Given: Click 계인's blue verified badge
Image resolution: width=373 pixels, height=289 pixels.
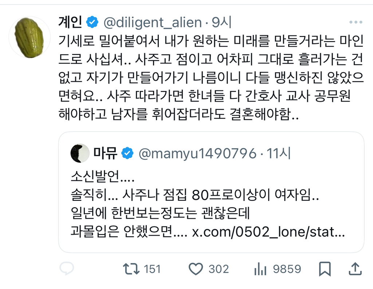Looking at the screenshot, I should 92,23.
